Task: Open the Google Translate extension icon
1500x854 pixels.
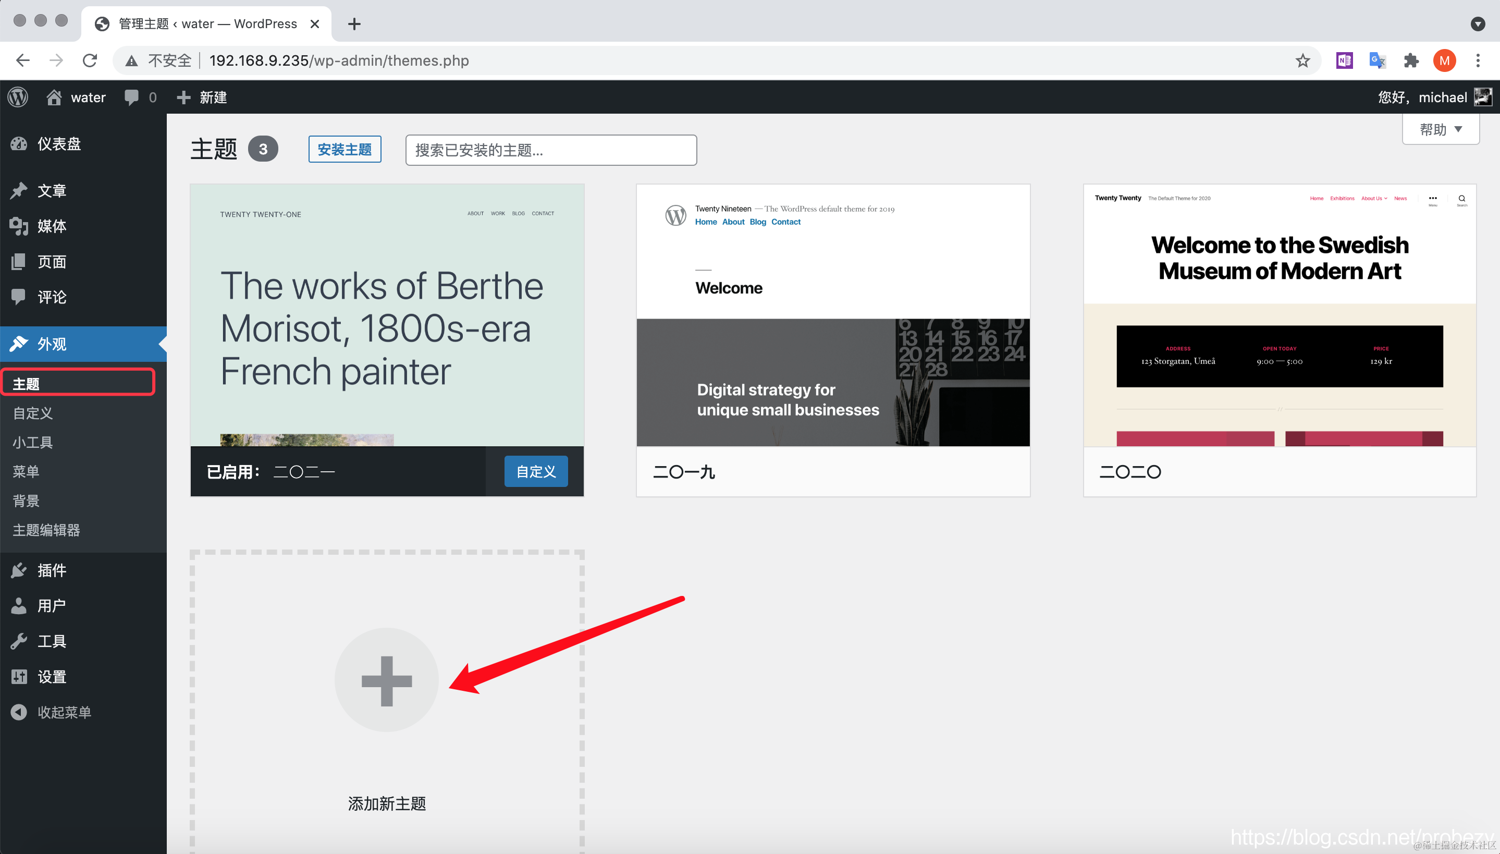Action: [1377, 60]
